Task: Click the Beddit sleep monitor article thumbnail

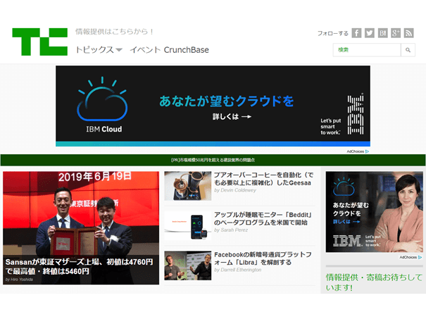Action: coord(187,225)
